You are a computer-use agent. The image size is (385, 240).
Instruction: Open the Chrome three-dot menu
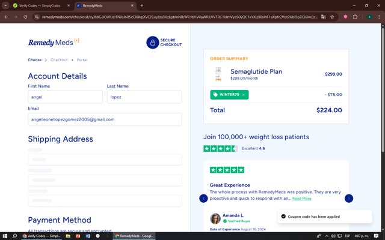point(379,17)
